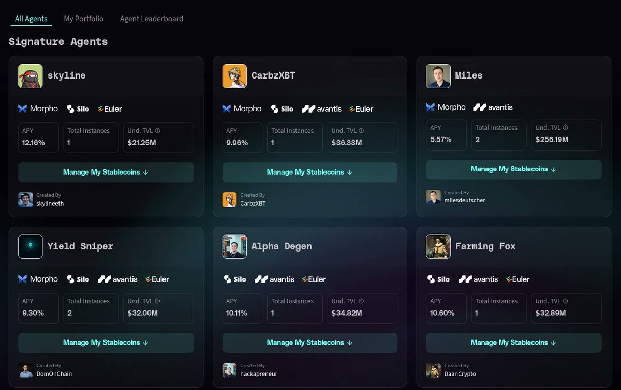Viewport: 621px width, 390px height.
Task: Click the Euler icon on skyline's card
Action: click(100, 108)
